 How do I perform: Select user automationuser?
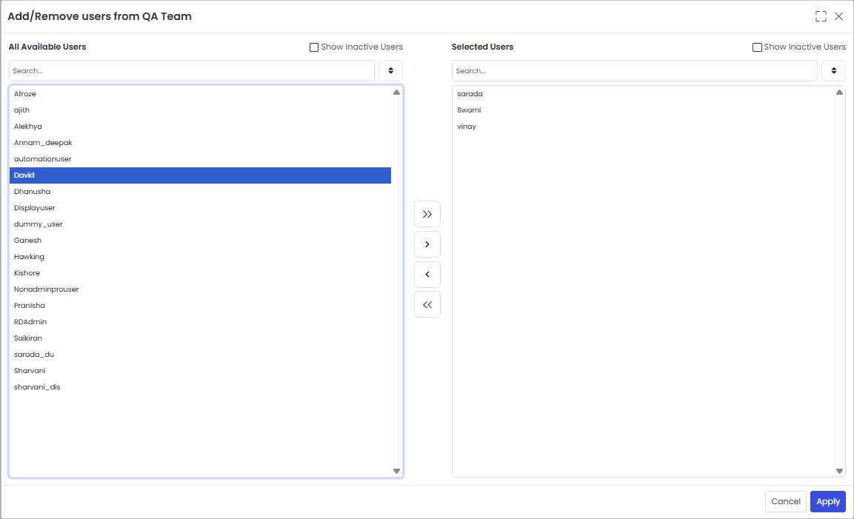200,159
